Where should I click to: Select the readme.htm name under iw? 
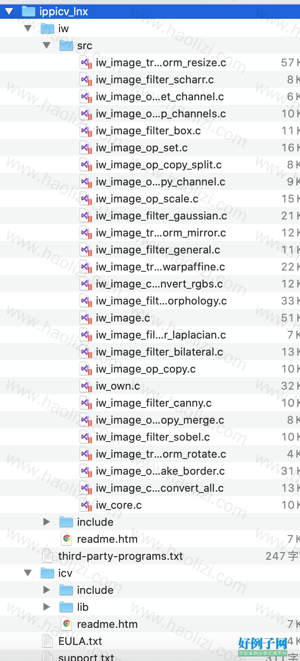click(x=107, y=539)
